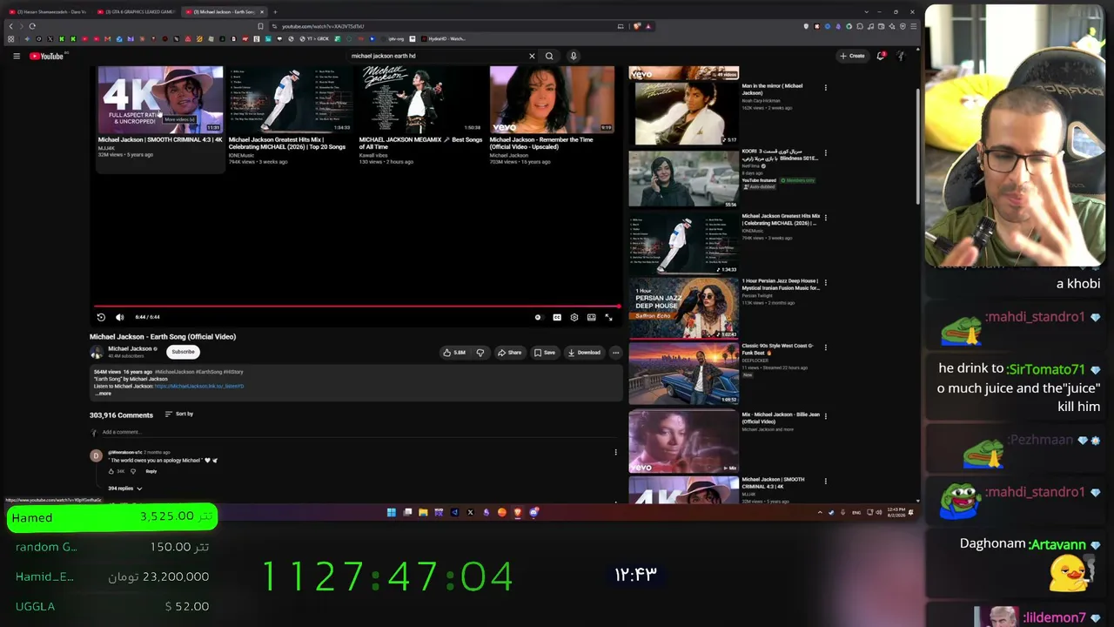Open the YouTube account avatar menu
1114x627 pixels.
coord(901,56)
